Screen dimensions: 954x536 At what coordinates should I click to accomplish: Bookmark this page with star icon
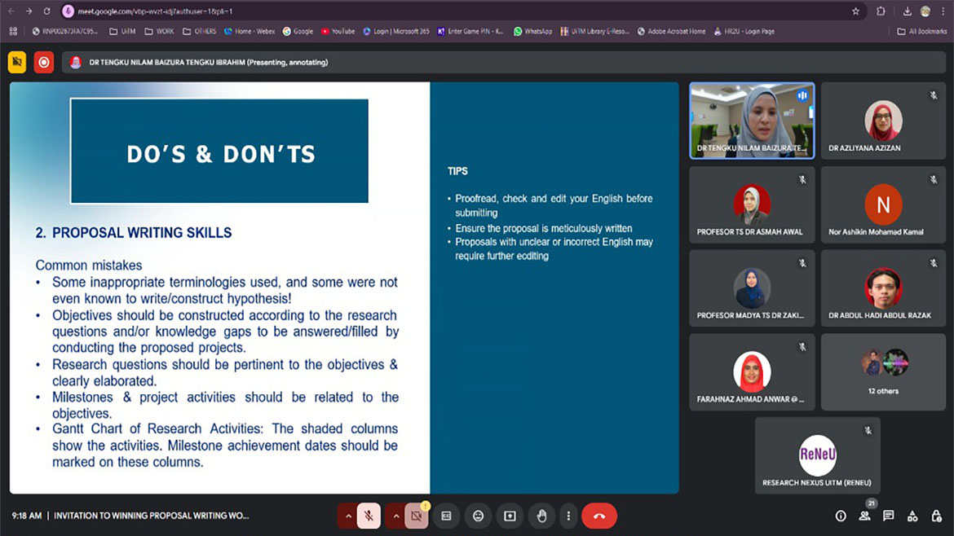[855, 11]
